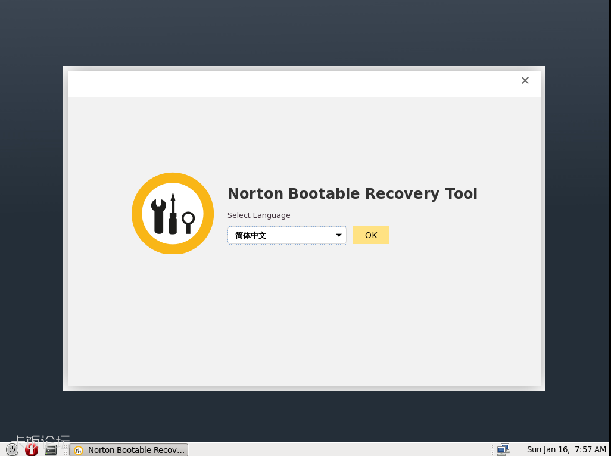
Task: Expand the language dropdown arrow
Action: tap(338, 235)
